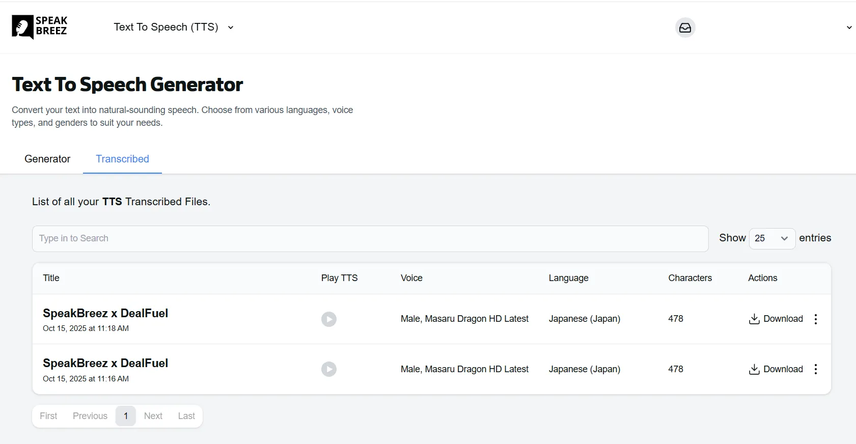Expand the account menu chevron at top right

[x=849, y=27]
